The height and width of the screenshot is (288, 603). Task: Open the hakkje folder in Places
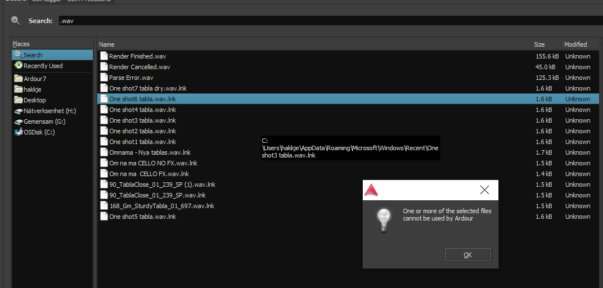32,89
